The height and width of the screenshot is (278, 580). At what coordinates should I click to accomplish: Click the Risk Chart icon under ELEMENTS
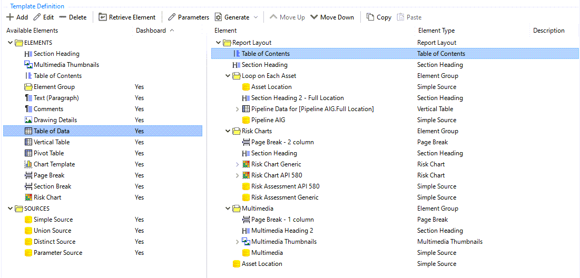coord(28,197)
